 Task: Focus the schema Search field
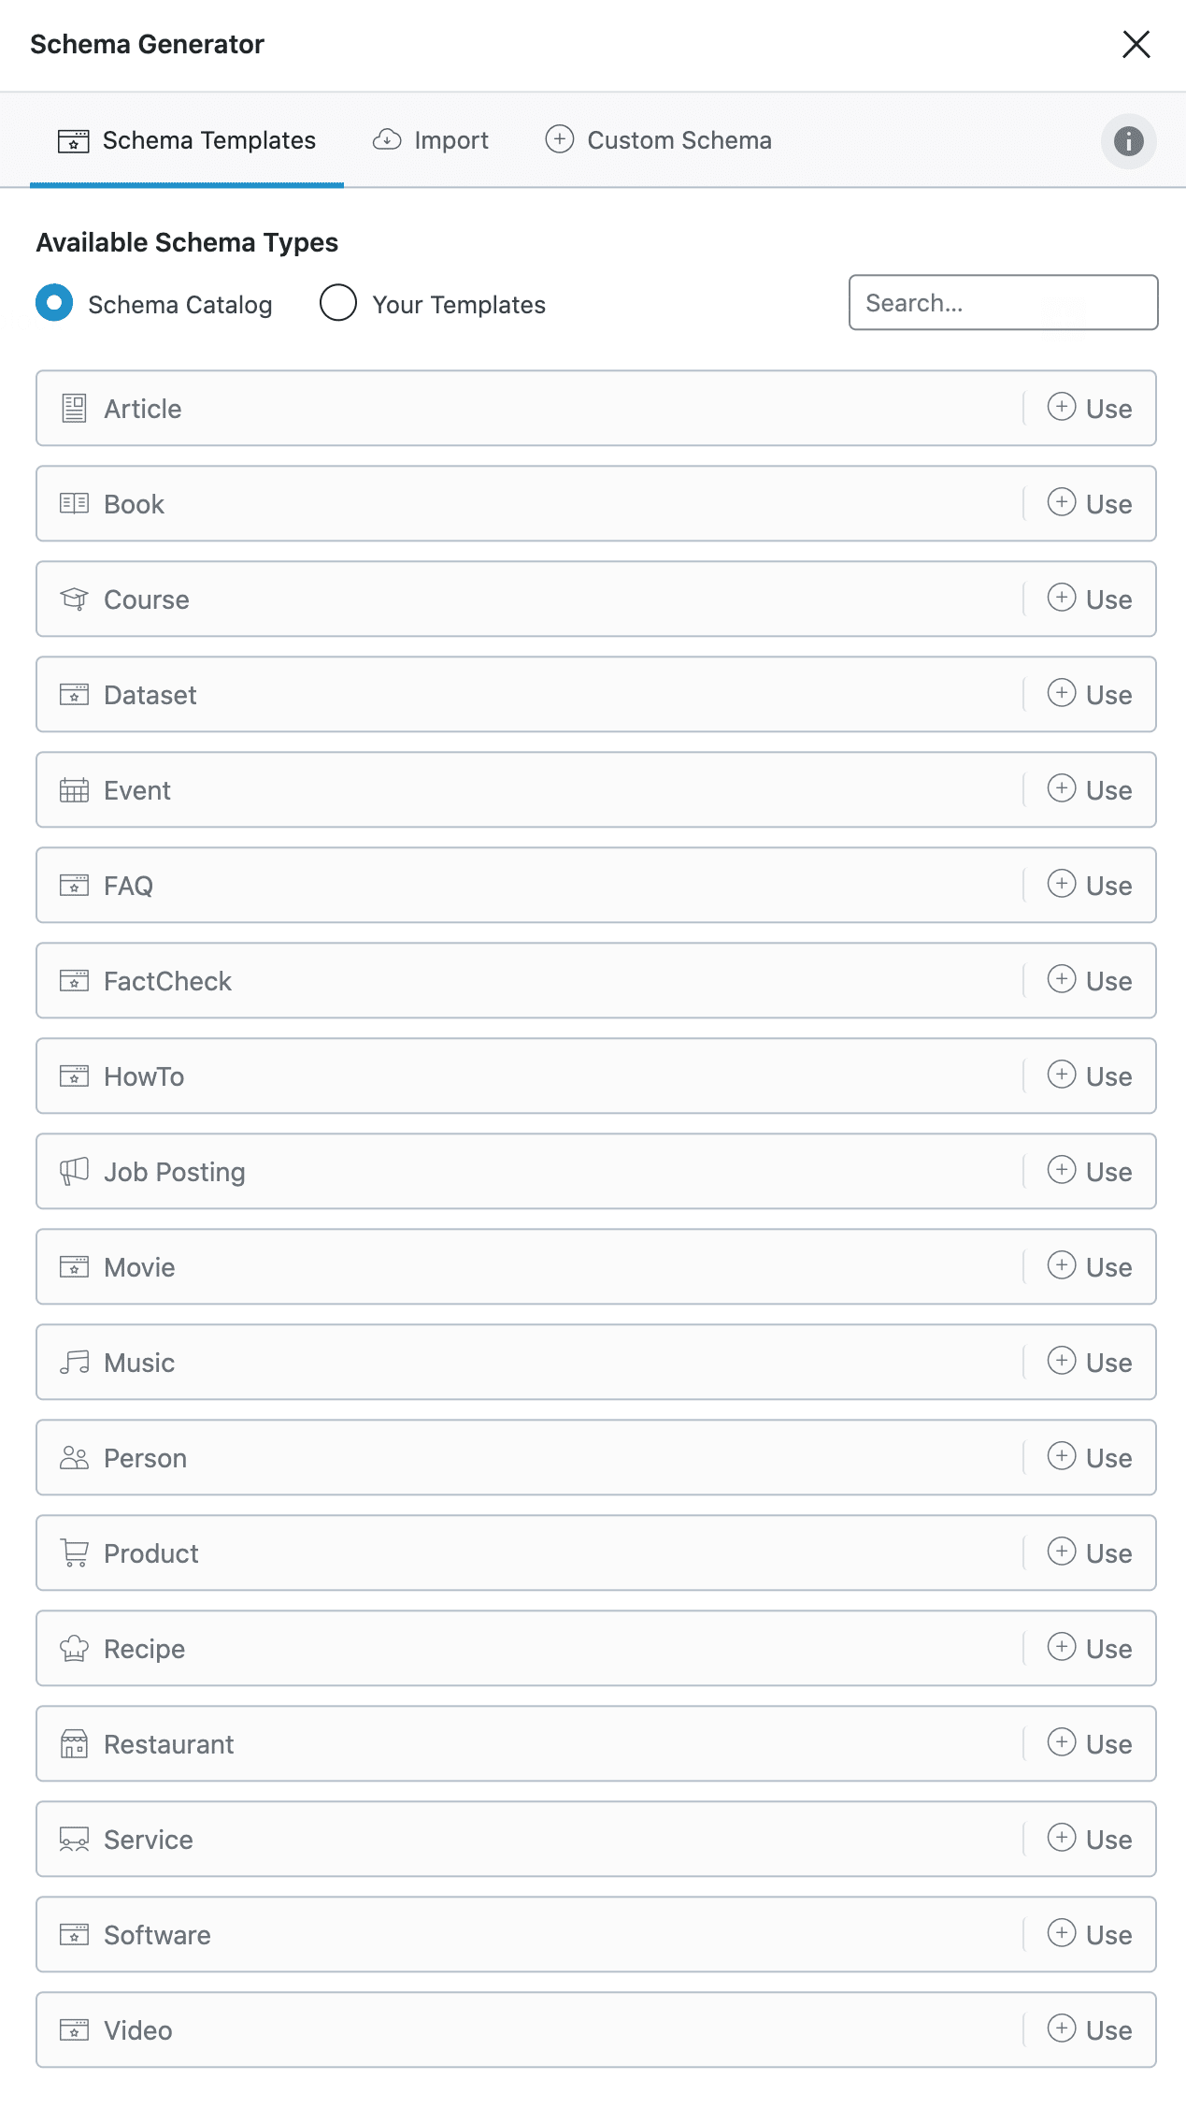point(1003,303)
